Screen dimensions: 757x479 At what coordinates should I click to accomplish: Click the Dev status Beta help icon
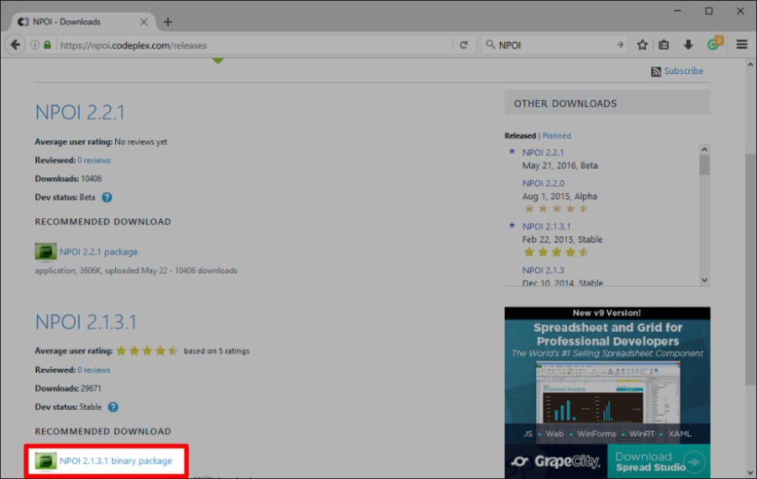click(106, 197)
